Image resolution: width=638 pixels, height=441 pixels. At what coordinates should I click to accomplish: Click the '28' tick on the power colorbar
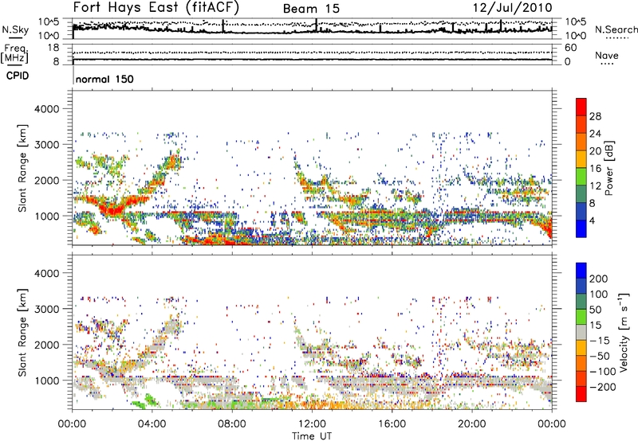coord(595,116)
